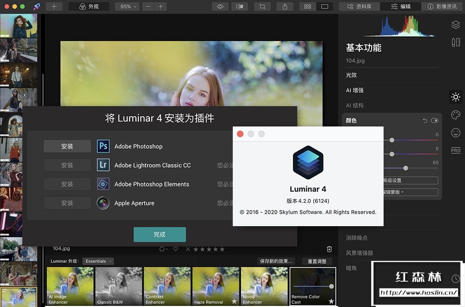Click the Remove Color Cast amount slider
Screen dimensions: 465x307
[313, 286]
